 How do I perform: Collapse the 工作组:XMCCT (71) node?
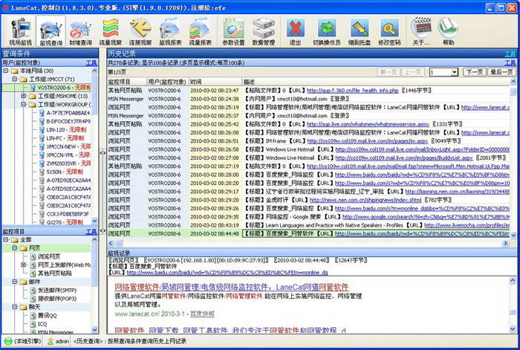(x=15, y=79)
